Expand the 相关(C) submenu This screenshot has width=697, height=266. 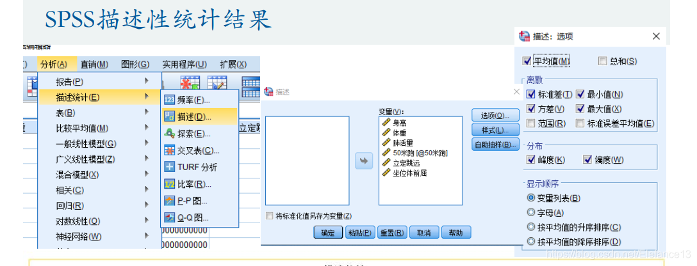[x=101, y=190]
